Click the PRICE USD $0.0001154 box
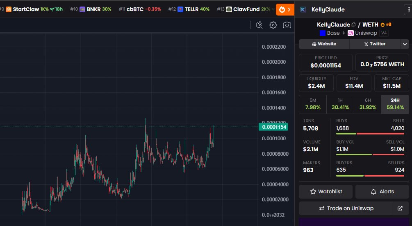This screenshot has width=412, height=226. [326, 63]
